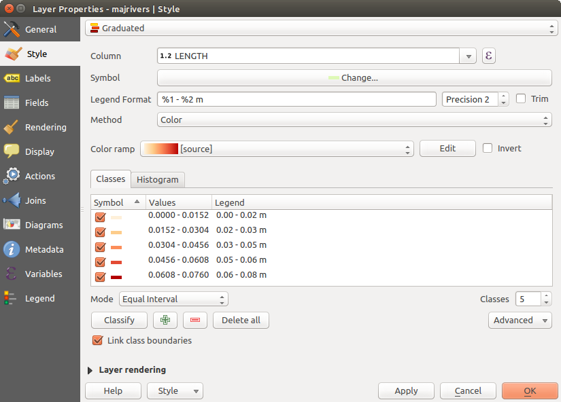This screenshot has height=402, width=561.
Task: Select the Classes tab
Action: tap(110, 179)
